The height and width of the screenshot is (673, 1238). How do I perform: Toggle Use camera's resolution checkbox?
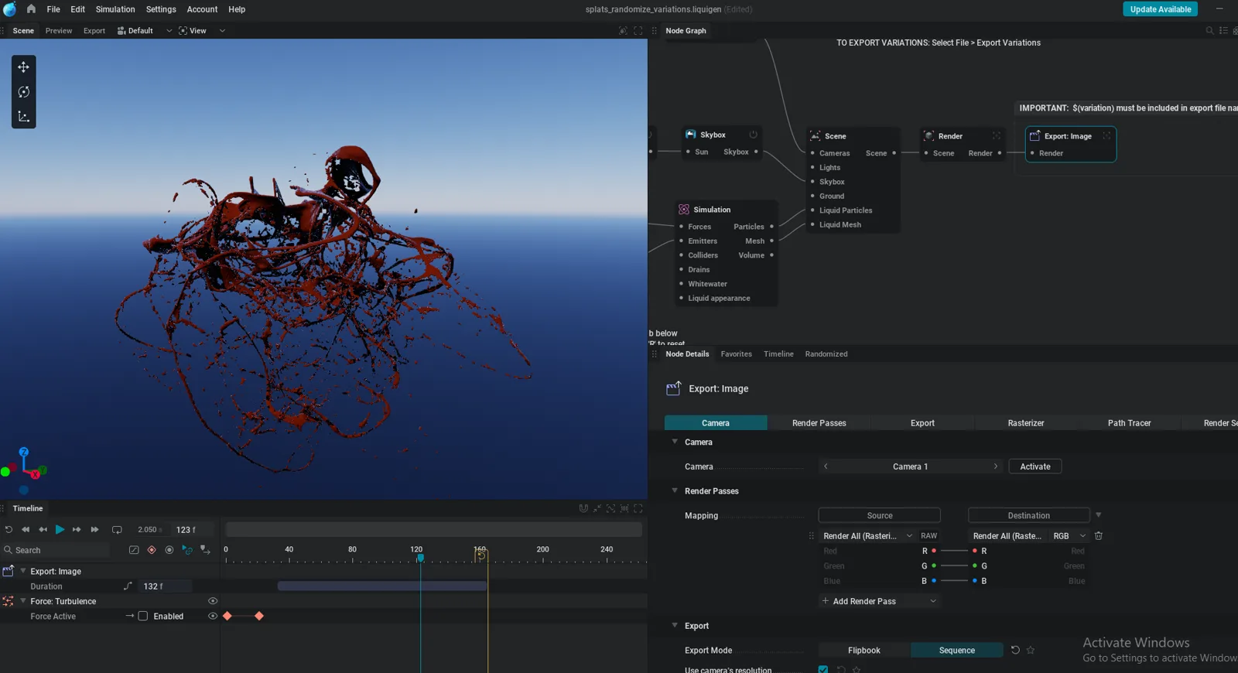823,670
